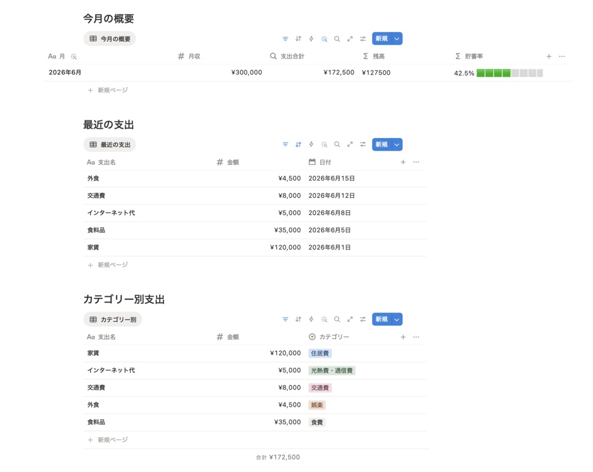Open 残高 column header menu
The image size is (593, 472).
tap(374, 56)
